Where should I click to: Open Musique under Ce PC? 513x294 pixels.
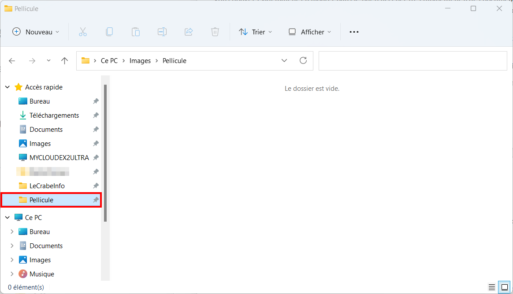pos(42,274)
